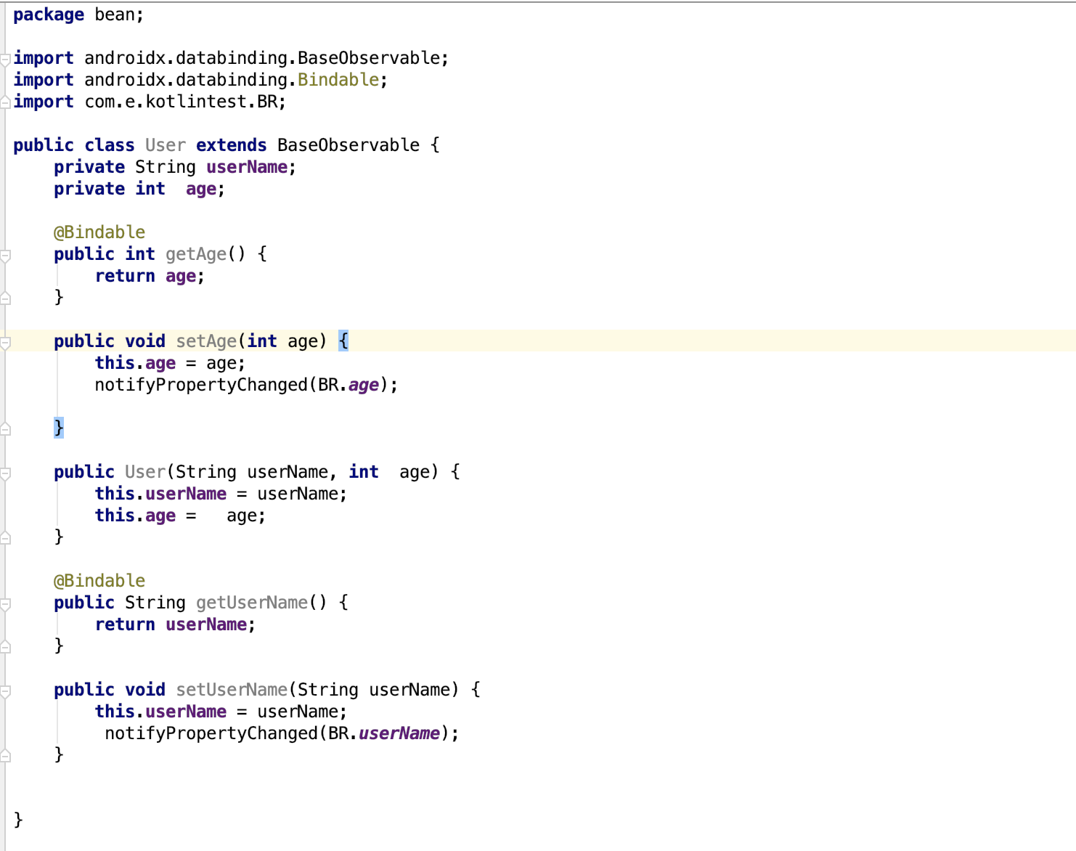Click italic 'age' in BR.age
The width and height of the screenshot is (1076, 851).
pyautogui.click(x=364, y=385)
